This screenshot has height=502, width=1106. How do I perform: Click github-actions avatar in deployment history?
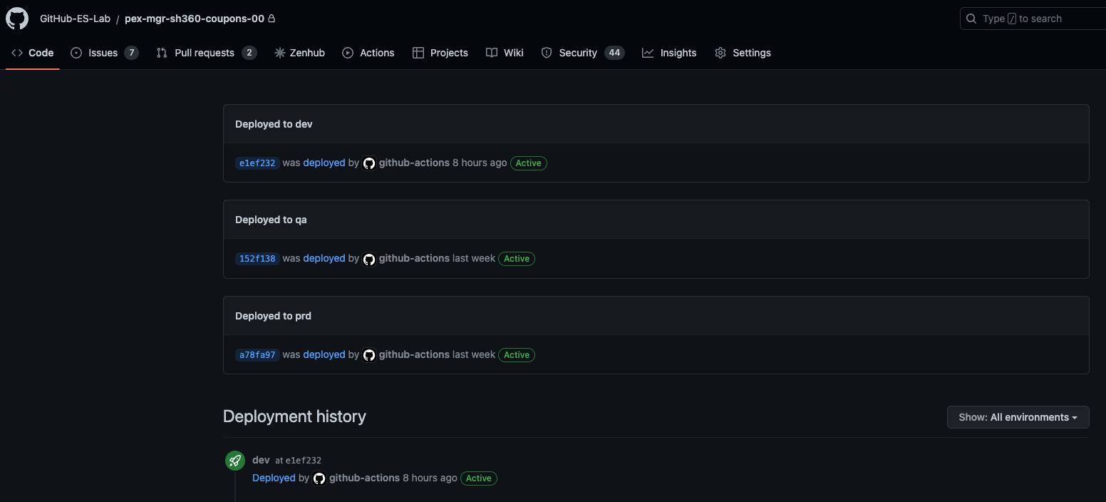coord(319,478)
